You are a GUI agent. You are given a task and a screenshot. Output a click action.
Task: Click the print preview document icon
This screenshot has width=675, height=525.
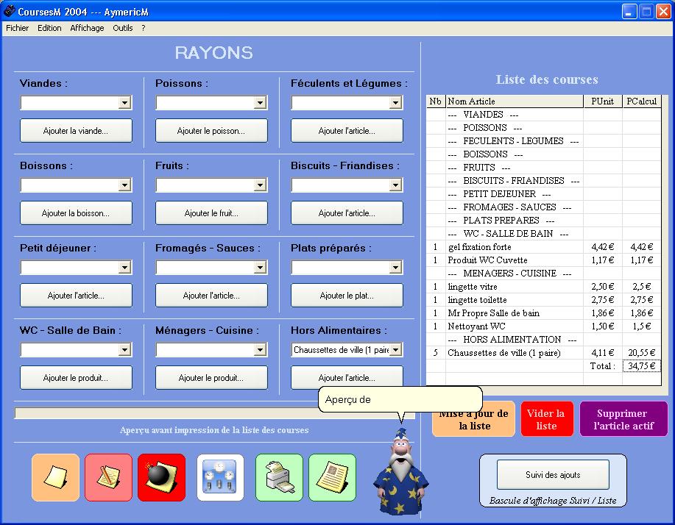click(332, 477)
